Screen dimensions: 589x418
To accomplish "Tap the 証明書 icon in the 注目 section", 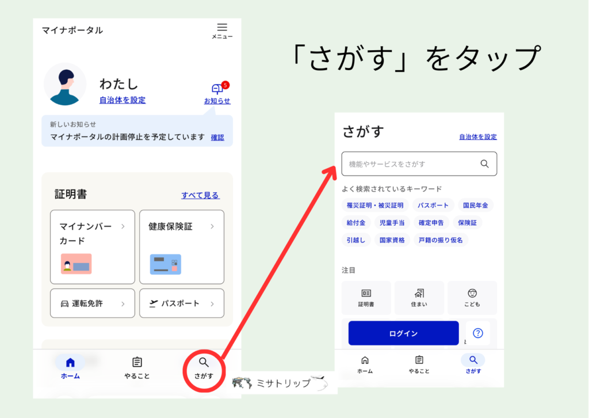I will point(366,297).
